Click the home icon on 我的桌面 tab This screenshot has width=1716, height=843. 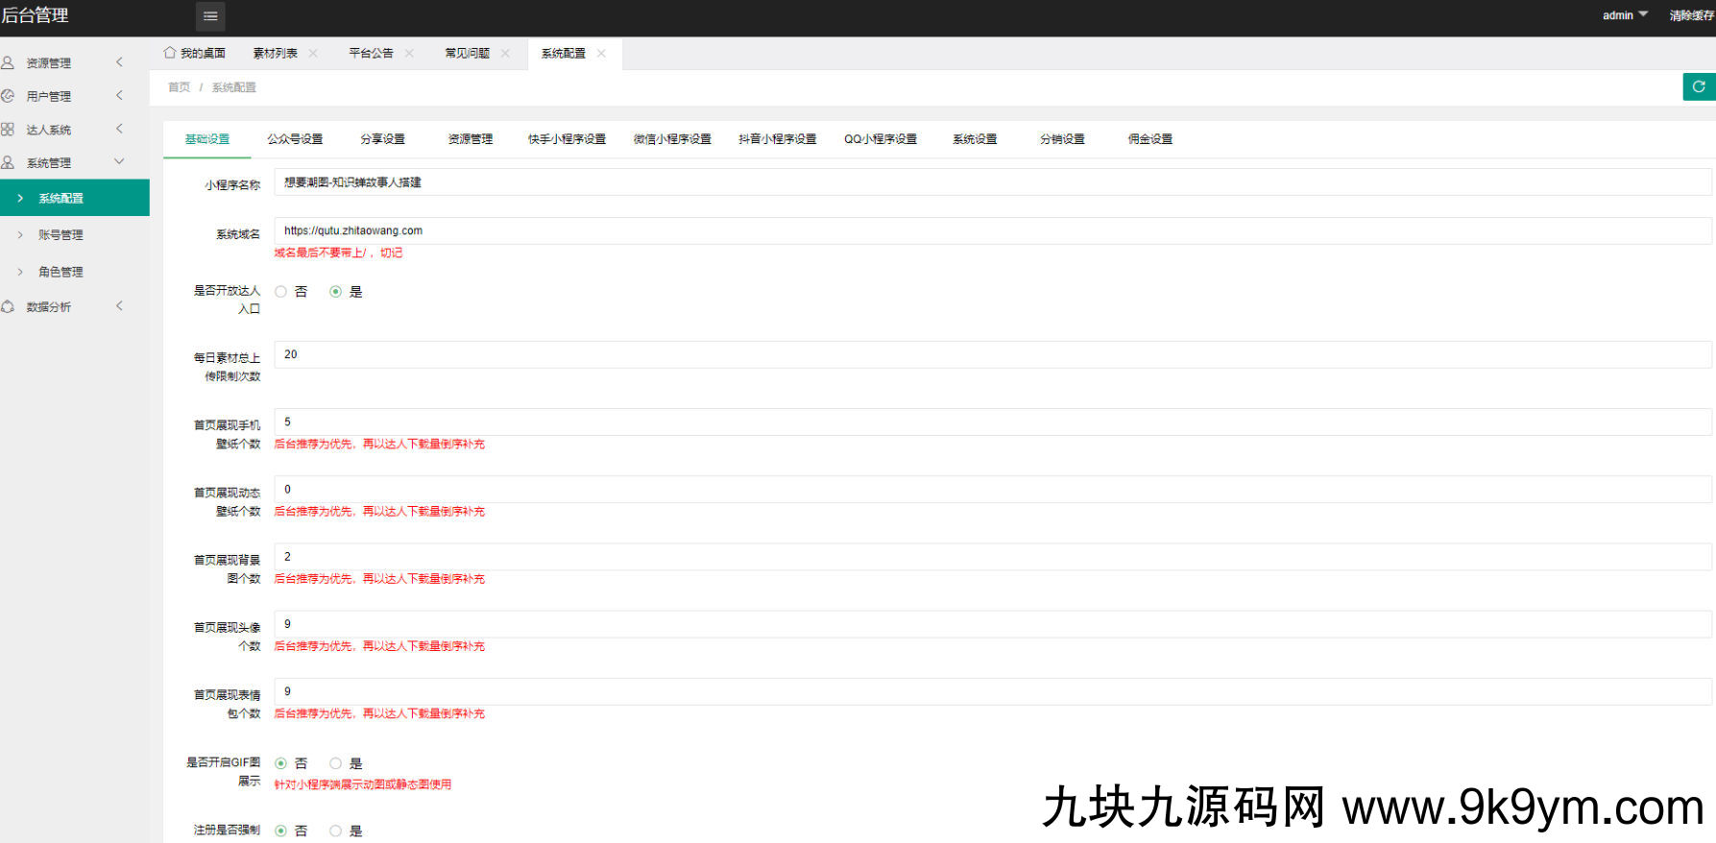[x=170, y=53]
